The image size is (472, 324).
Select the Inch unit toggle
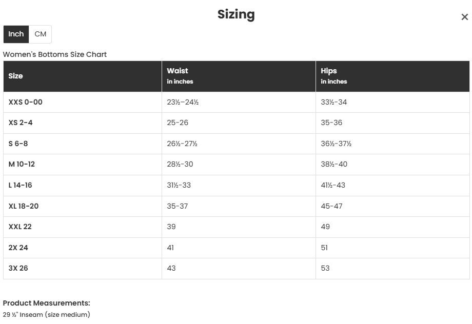click(16, 34)
